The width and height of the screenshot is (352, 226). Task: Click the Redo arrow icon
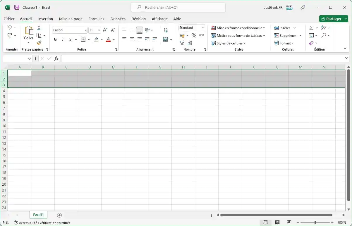(10, 35)
